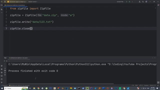Open the Version control dropdown
This screenshot has height=90, width=160.
pyautogui.click(x=33, y=2)
